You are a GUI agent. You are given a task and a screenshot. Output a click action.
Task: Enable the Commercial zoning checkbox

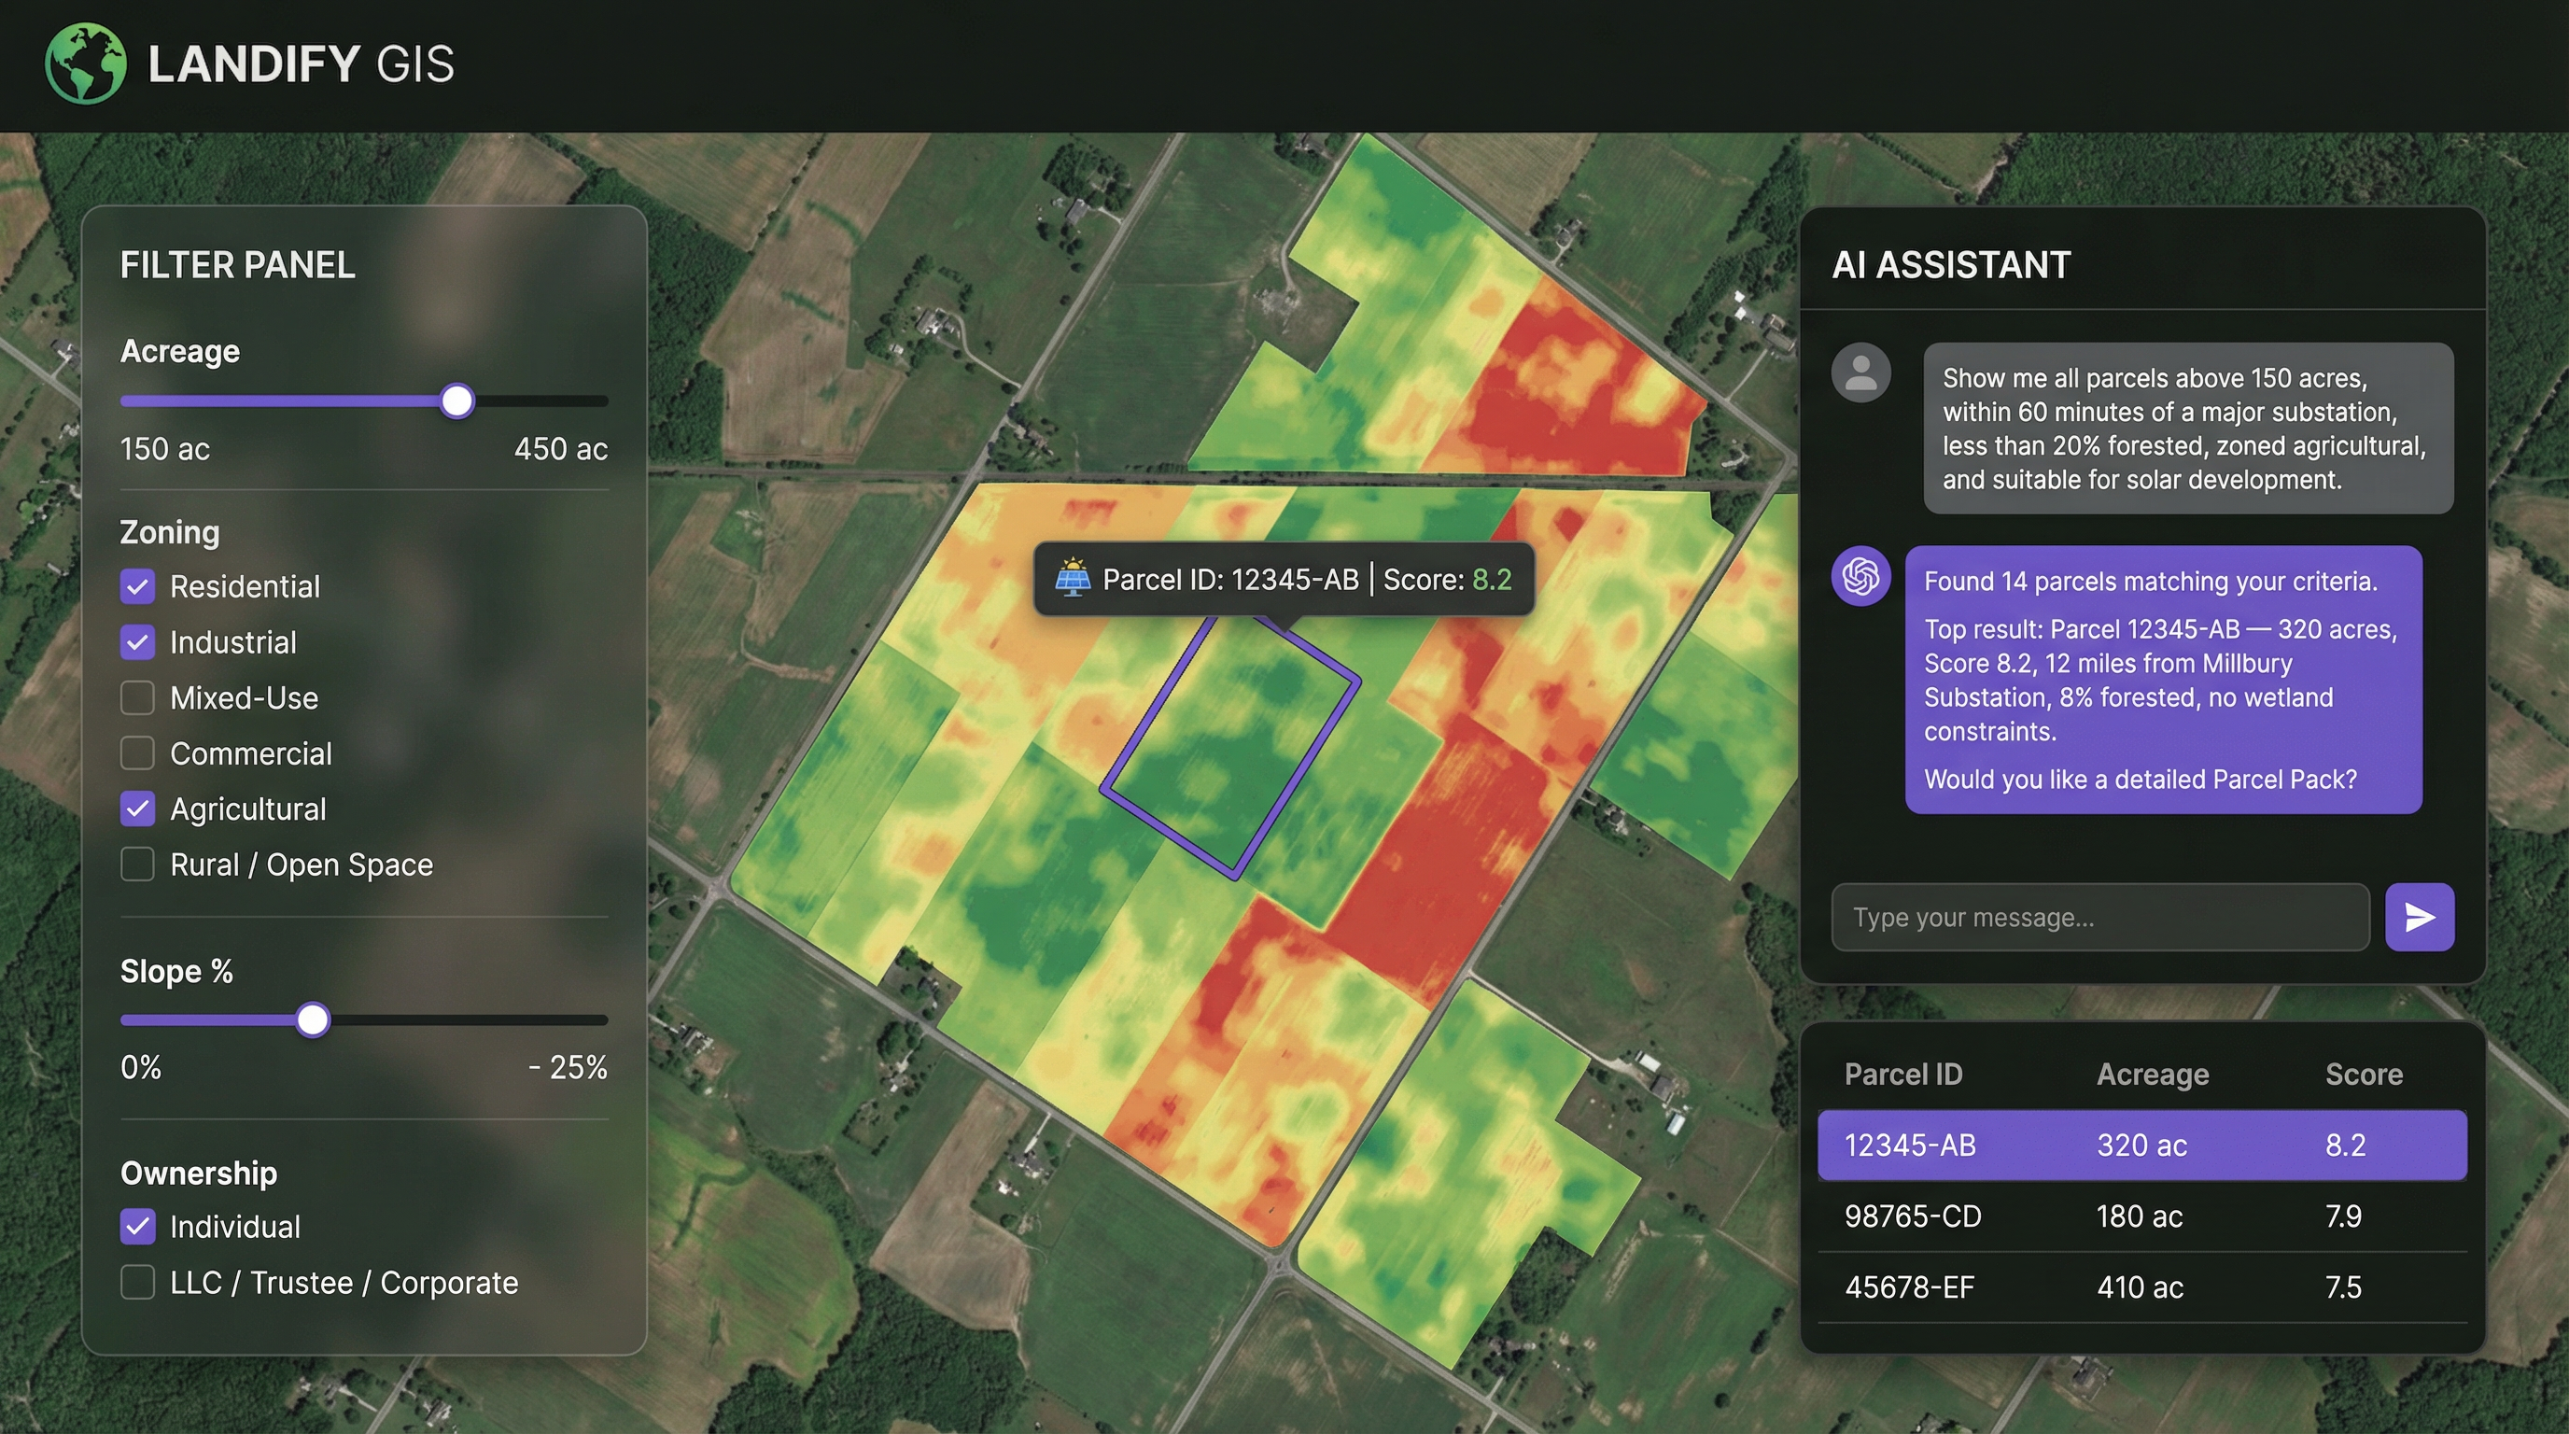pos(137,752)
